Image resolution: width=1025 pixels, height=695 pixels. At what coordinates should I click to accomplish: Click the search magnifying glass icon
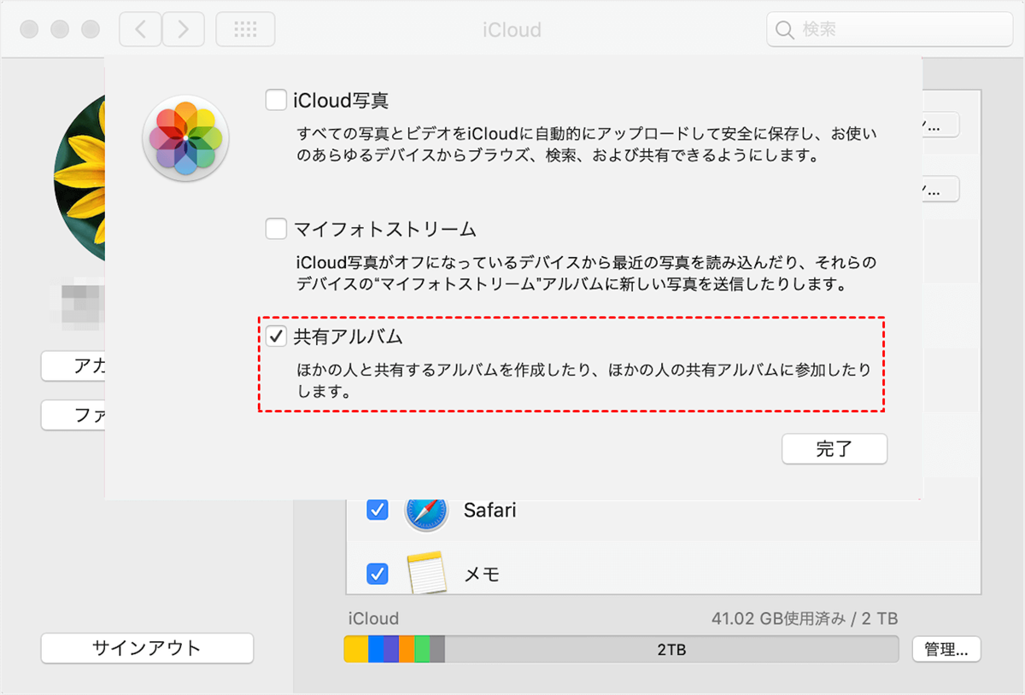[x=784, y=31]
